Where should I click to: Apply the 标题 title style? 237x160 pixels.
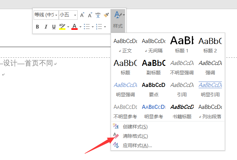[x=125, y=67]
